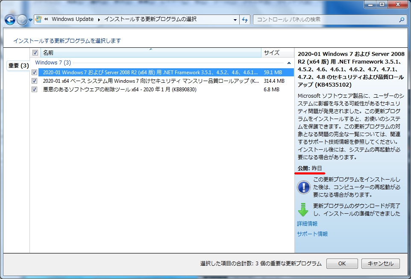Open the address bar history dropdown

[235, 20]
